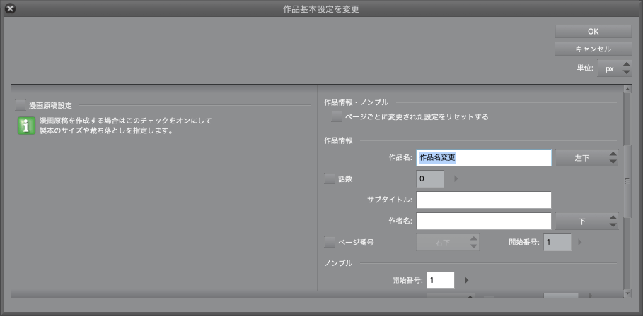643x316 pixels.
Task: Click into the 作品名 text field
Action: (x=484, y=158)
